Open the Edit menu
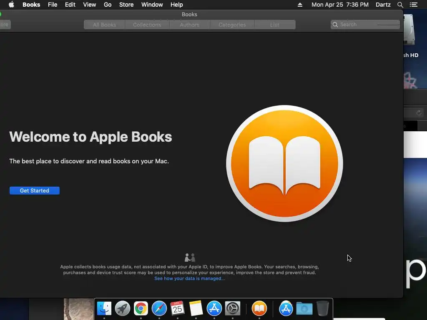427x320 pixels. (70, 5)
